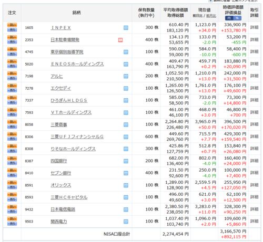
Task: View 詳細 for the INPEX row
Action: click(x=254, y=27)
